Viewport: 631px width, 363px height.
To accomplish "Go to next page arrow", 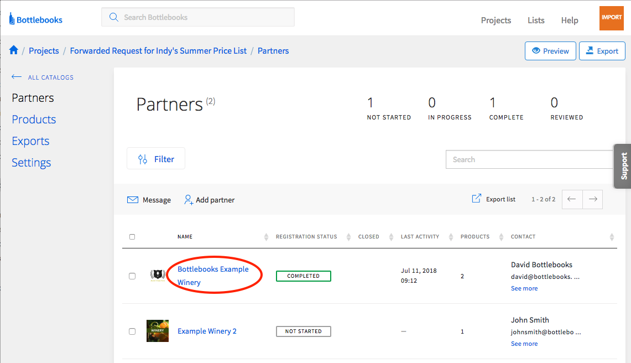I will click(x=593, y=199).
